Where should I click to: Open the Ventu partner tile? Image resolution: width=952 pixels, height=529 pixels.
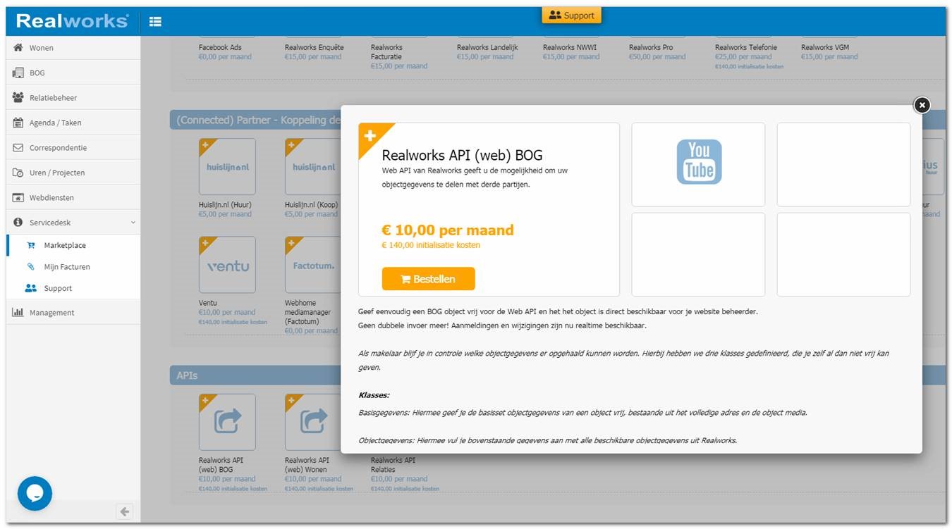pos(227,266)
